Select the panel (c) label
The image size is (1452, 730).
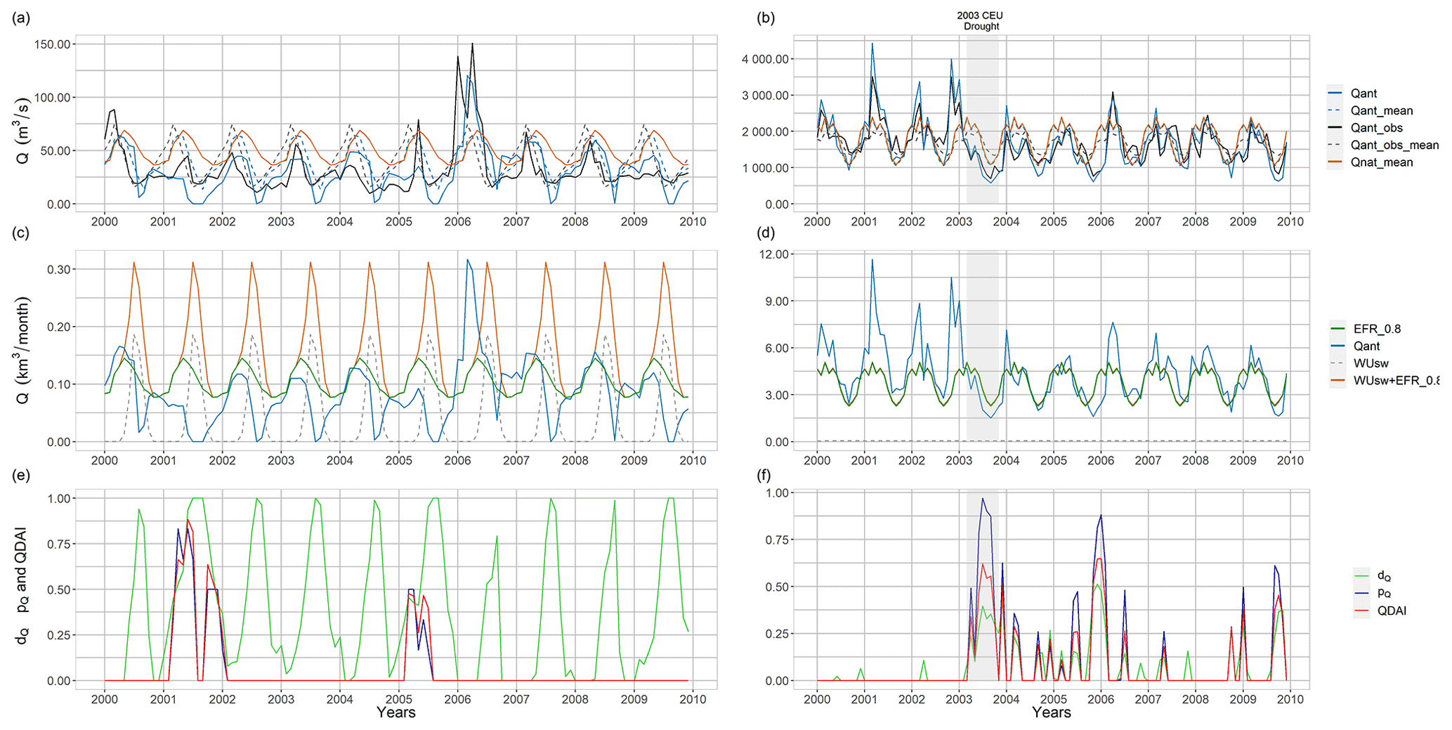pos(21,233)
